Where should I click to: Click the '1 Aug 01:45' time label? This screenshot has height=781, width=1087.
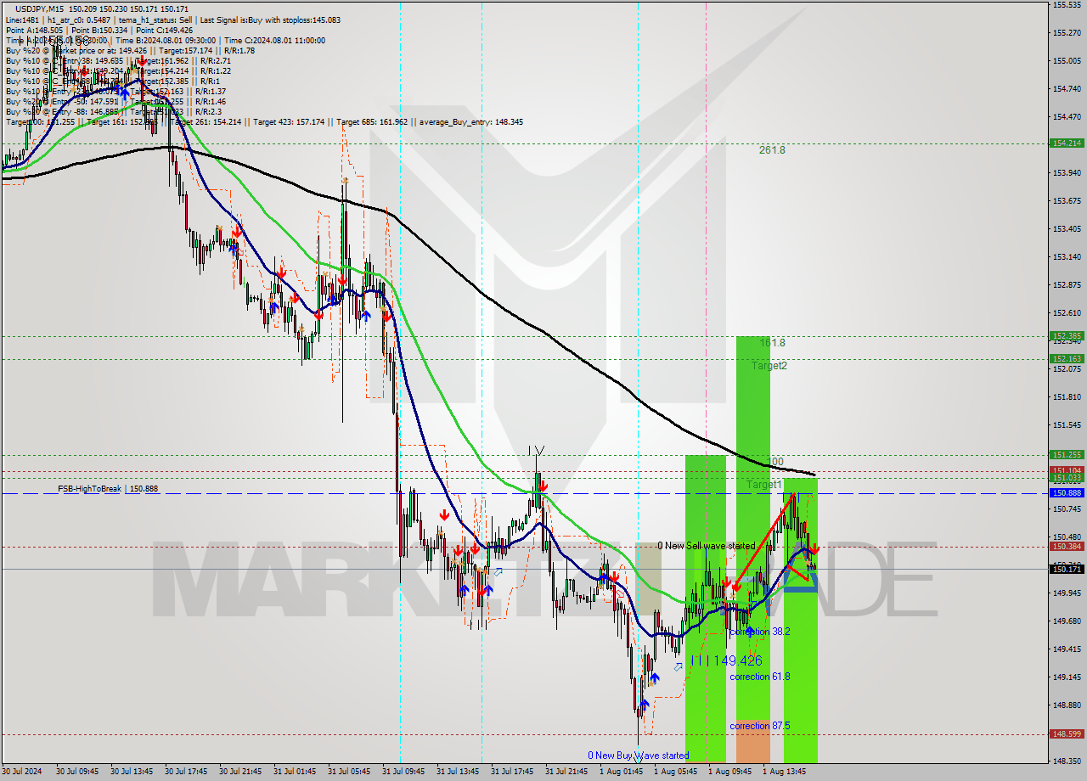coord(620,772)
